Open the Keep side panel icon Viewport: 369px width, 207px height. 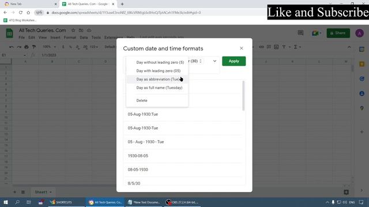[362, 64]
